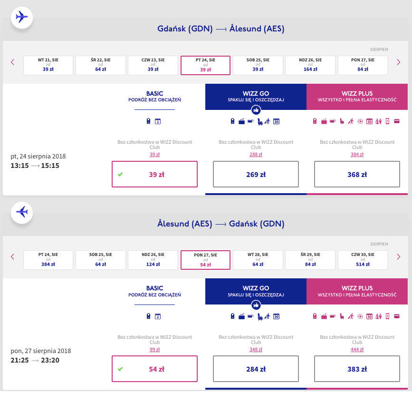
Task: Click WIZZ PLUS airport check-in plane icon, Gdańsk–Ålesund
Action: 360,121
